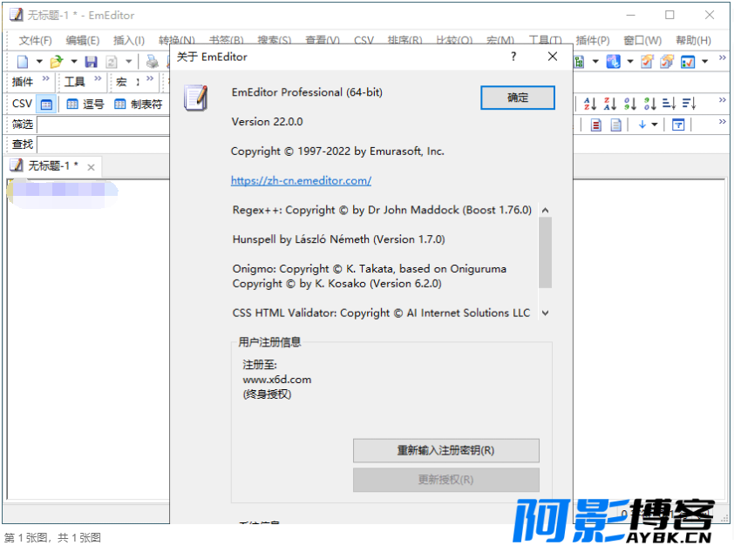This screenshot has height=552, width=734.
Task: Click the 筛选 filter input field
Action: 104,125
